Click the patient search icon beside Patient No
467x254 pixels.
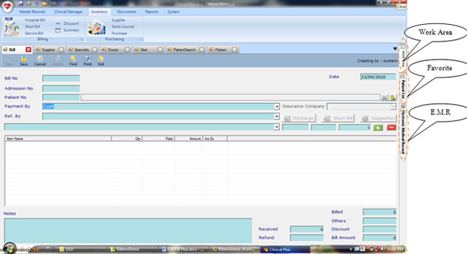coord(384,98)
